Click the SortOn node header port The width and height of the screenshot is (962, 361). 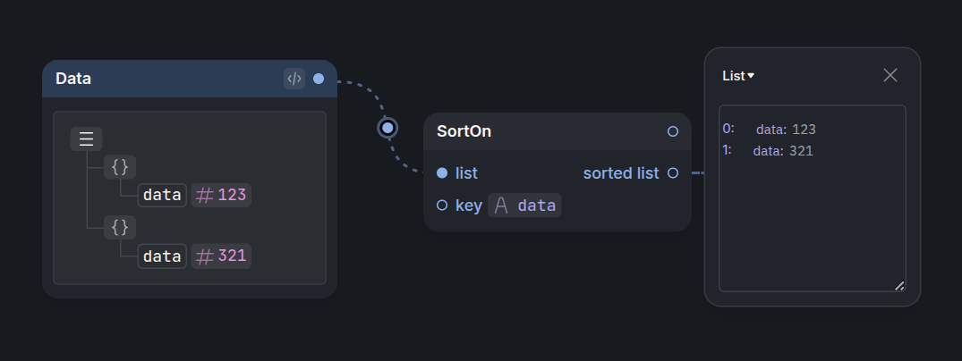pos(673,131)
